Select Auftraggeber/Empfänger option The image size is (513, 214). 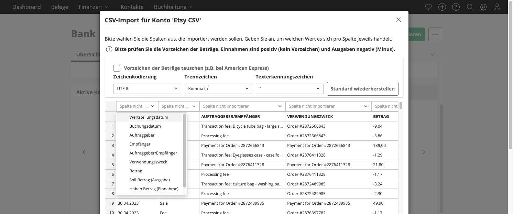tap(149, 153)
